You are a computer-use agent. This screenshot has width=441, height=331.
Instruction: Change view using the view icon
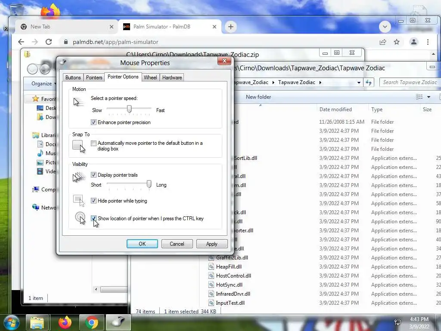pos(419,97)
